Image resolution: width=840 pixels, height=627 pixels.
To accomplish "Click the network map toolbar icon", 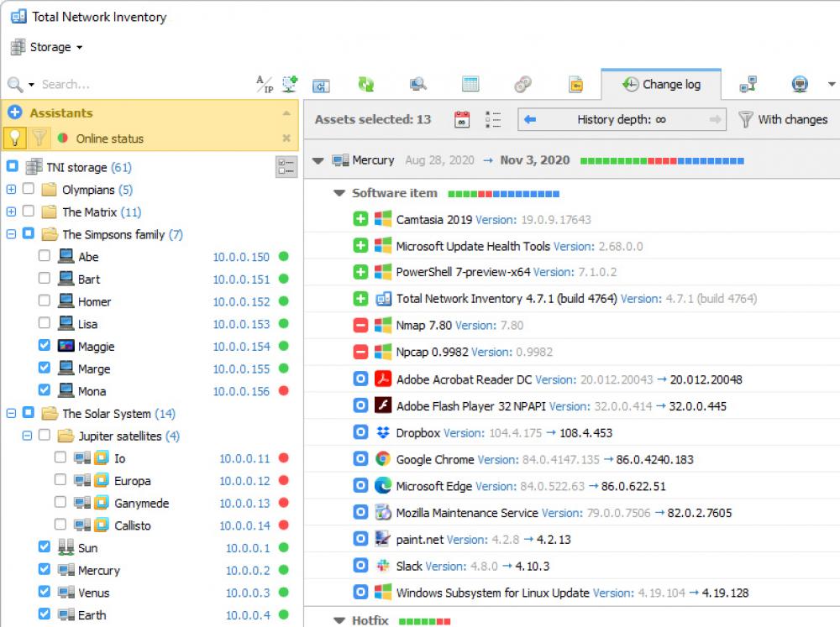I will pos(748,84).
